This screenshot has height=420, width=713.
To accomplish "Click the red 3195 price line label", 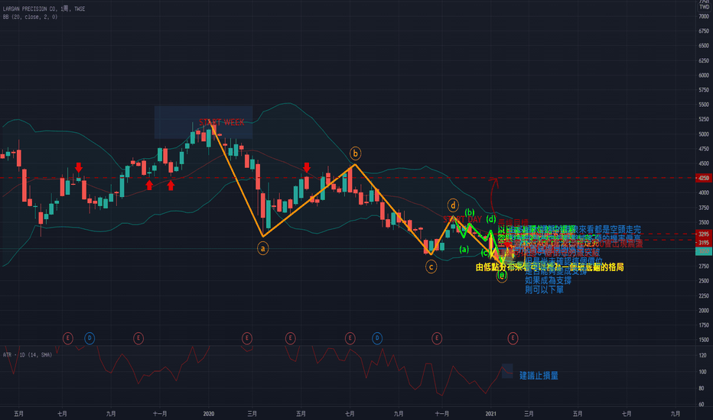I will coord(704,243).
